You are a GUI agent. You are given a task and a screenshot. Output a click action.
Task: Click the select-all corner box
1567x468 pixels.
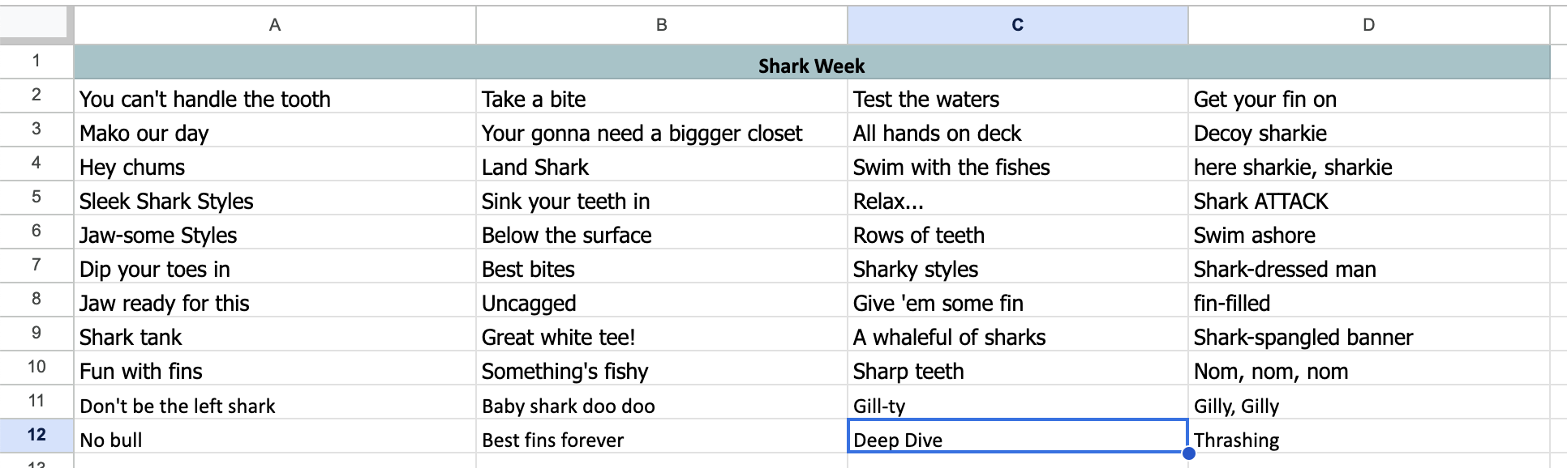click(36, 25)
